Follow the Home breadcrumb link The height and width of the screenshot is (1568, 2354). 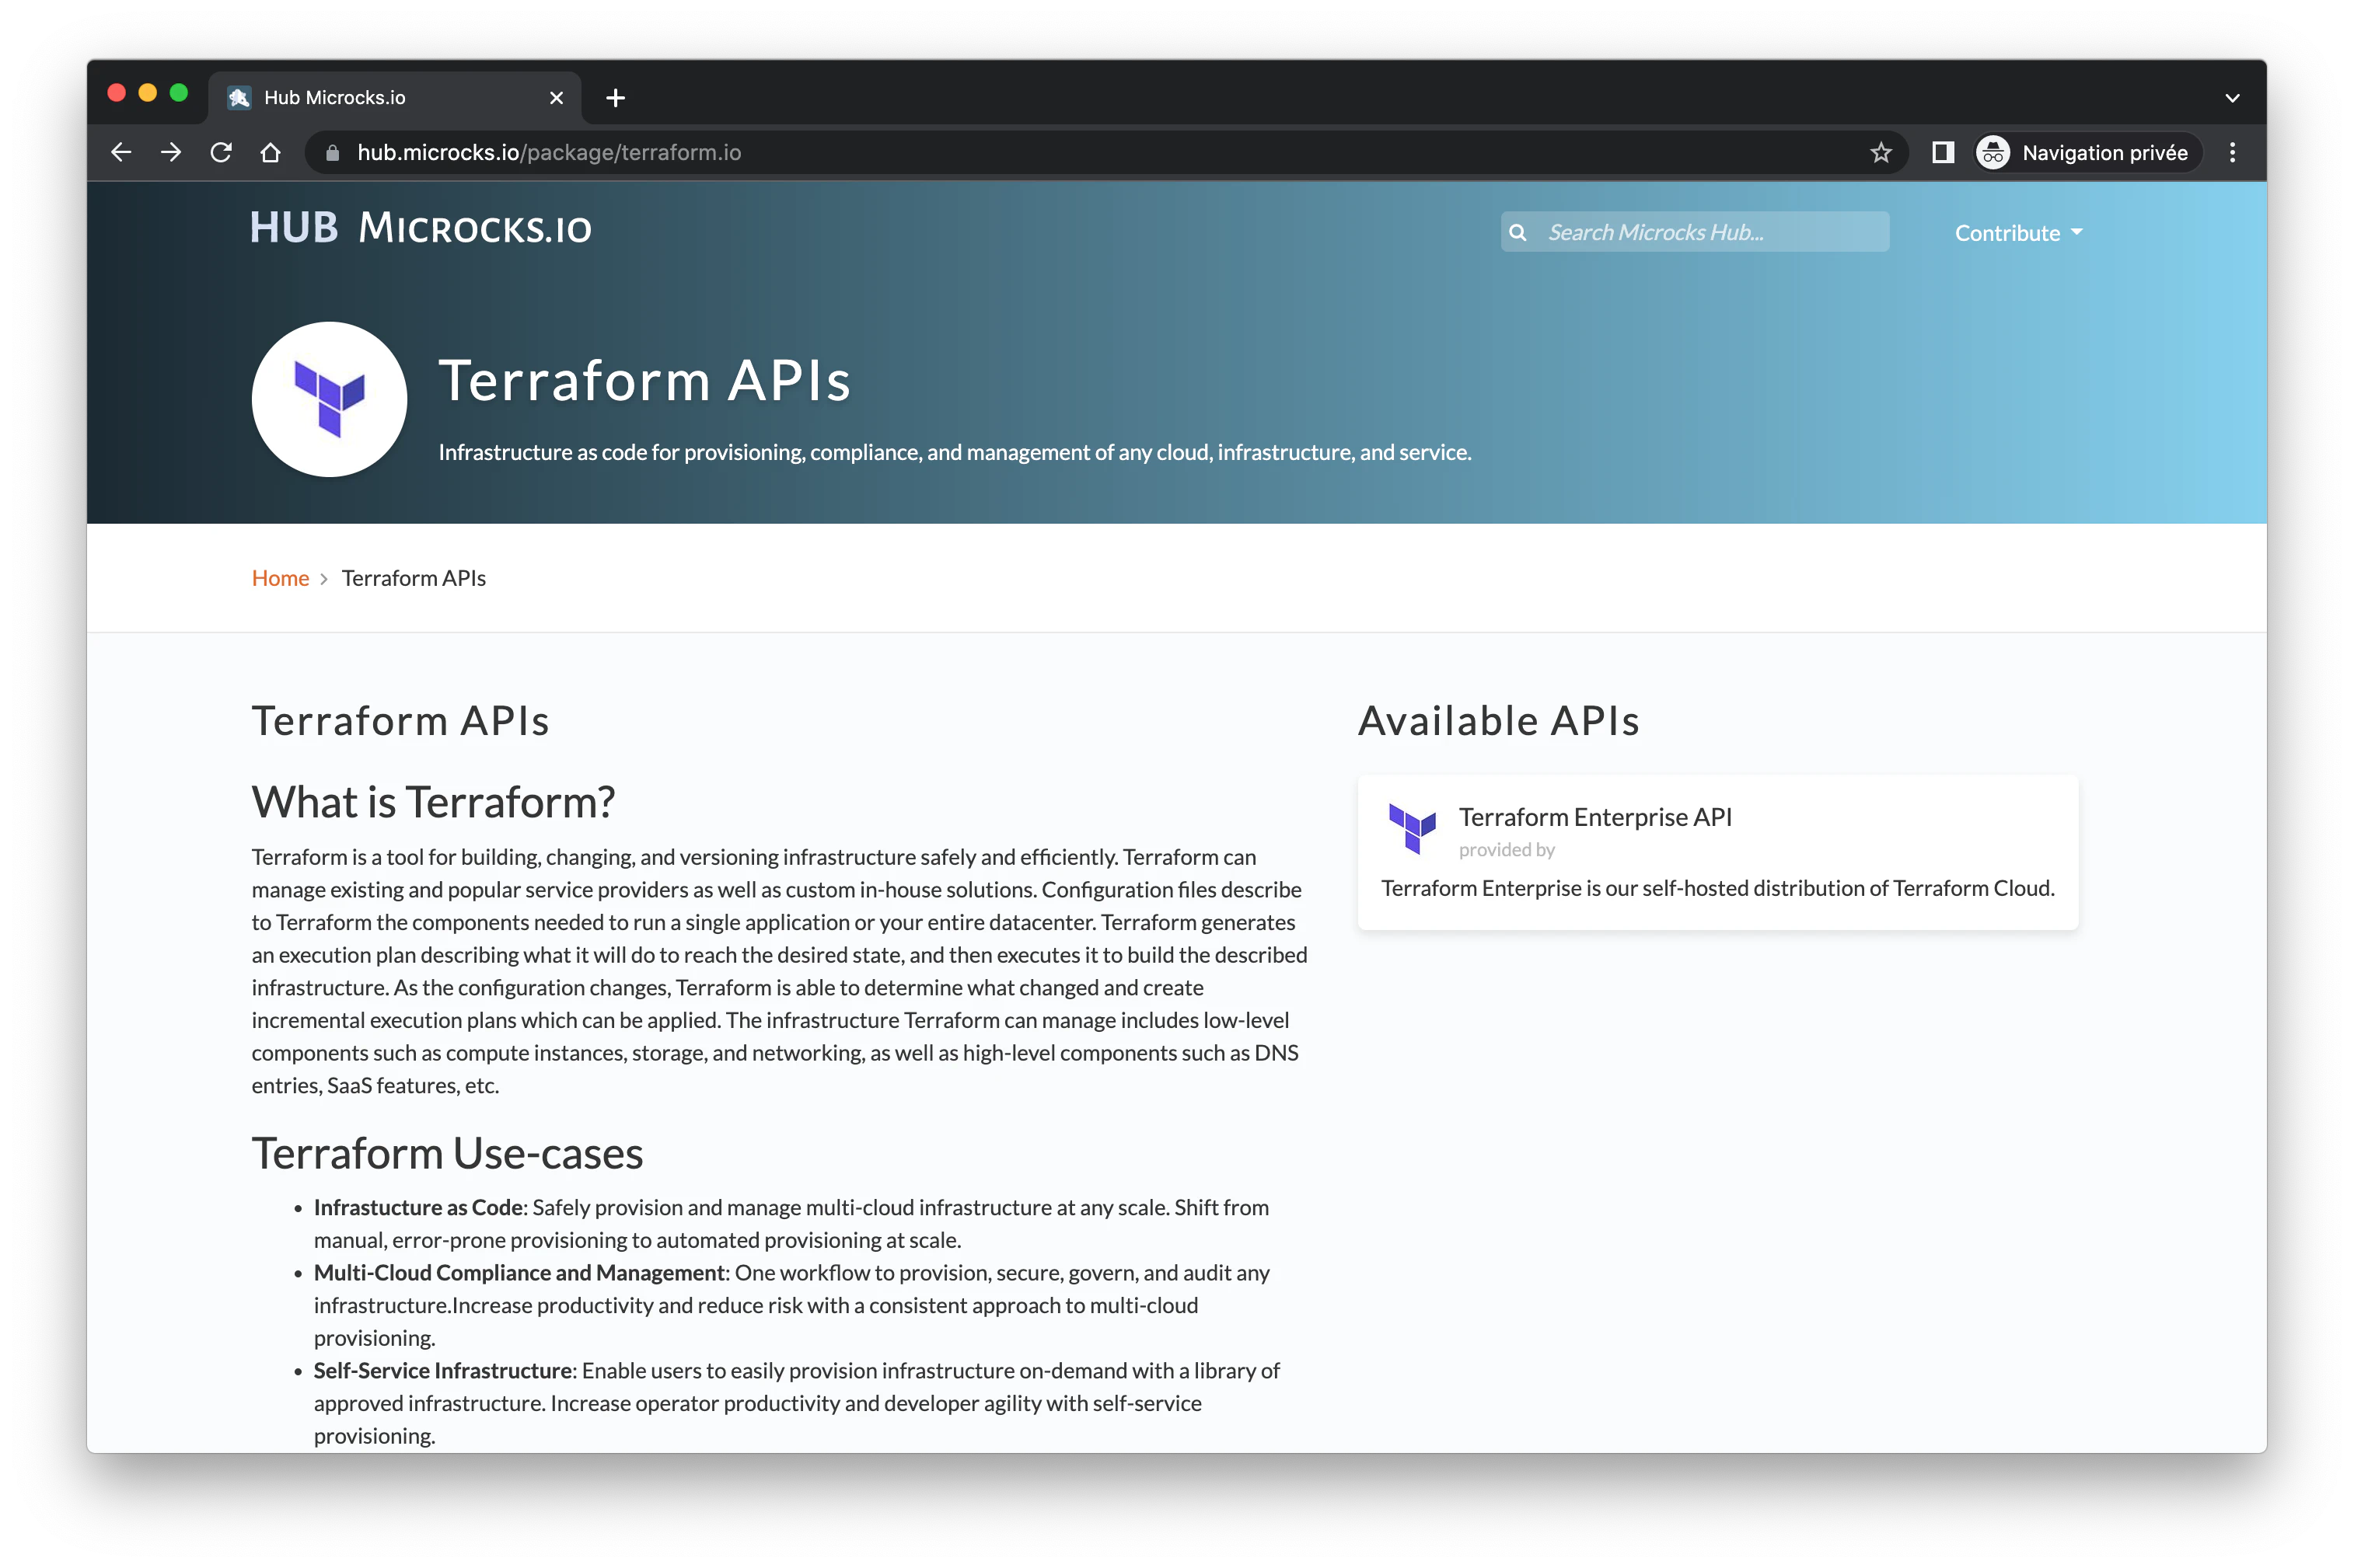pyautogui.click(x=280, y=578)
